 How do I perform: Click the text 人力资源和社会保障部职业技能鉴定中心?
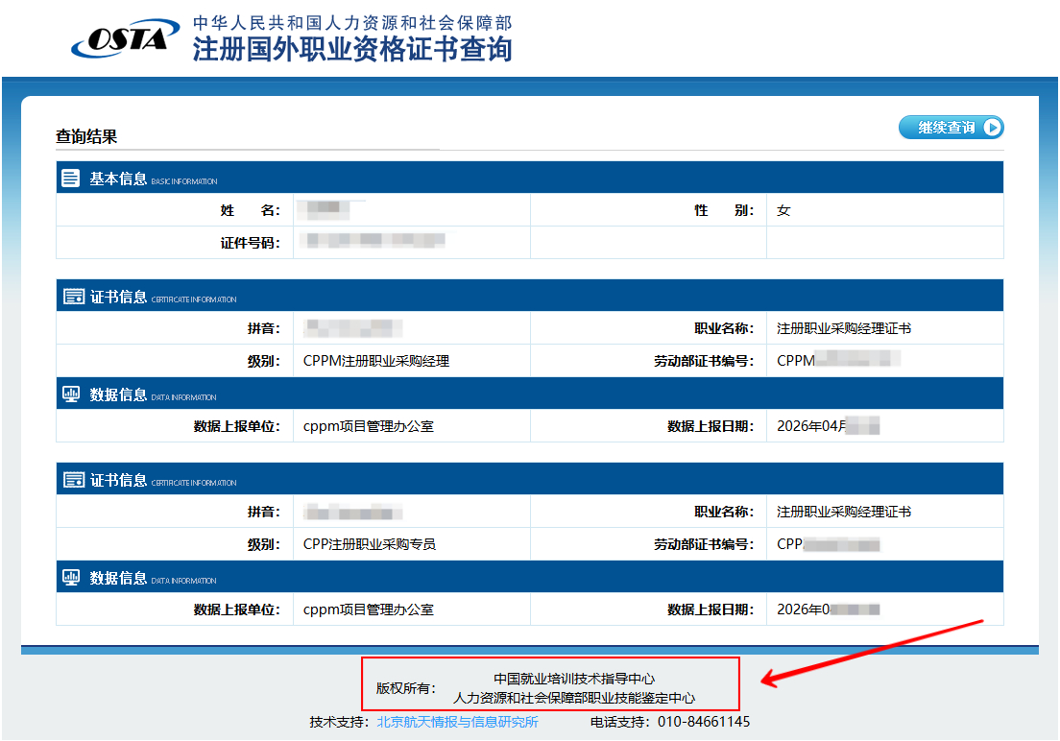point(574,698)
